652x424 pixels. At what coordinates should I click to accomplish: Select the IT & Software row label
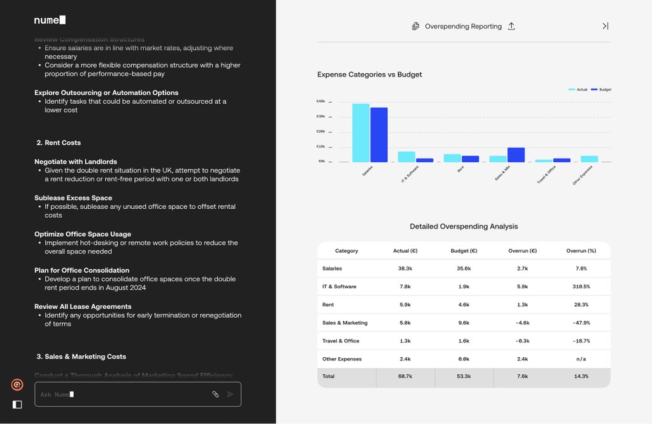click(339, 286)
